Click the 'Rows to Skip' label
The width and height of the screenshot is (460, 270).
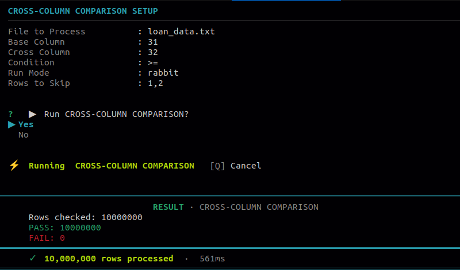(39, 83)
